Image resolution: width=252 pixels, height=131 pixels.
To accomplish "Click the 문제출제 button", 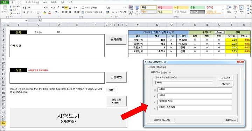I will pyautogui.click(x=116, y=39).
